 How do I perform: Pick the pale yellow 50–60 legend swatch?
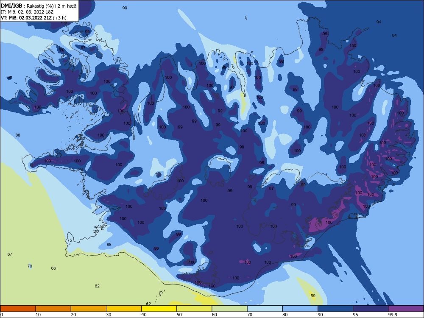[194, 309]
